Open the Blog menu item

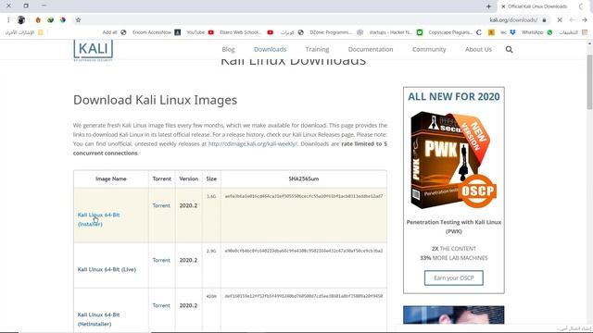click(228, 49)
